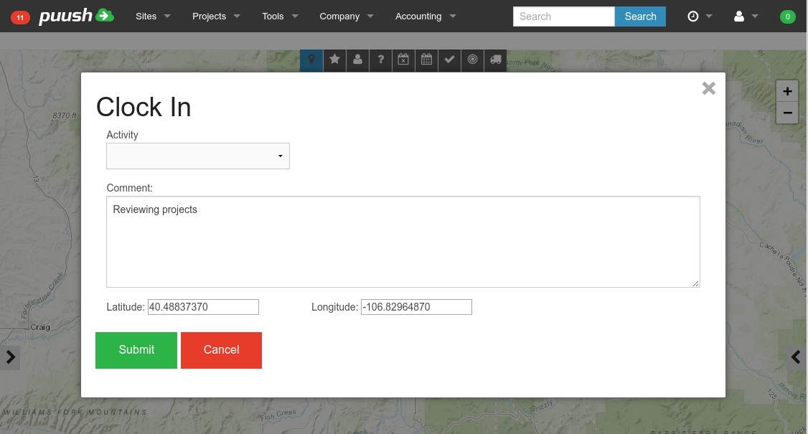This screenshot has height=434, width=808.
Task: Click the map pin marker toolbar icon
Action: (311, 60)
